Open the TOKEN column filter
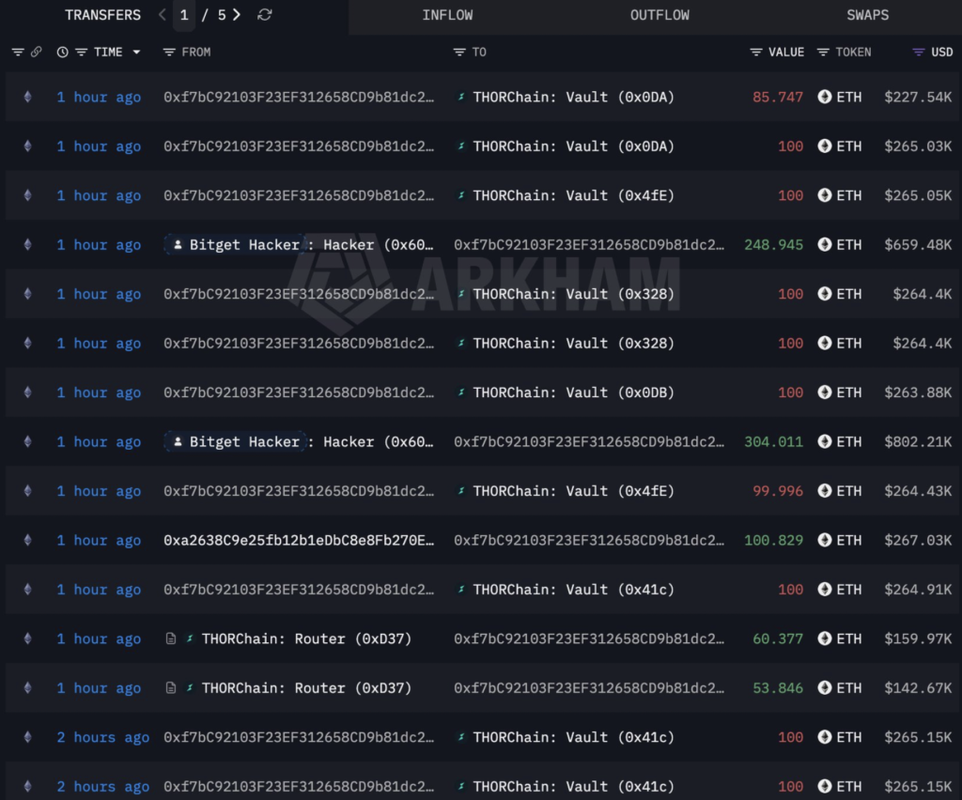Image resolution: width=962 pixels, height=800 pixels. tap(823, 52)
